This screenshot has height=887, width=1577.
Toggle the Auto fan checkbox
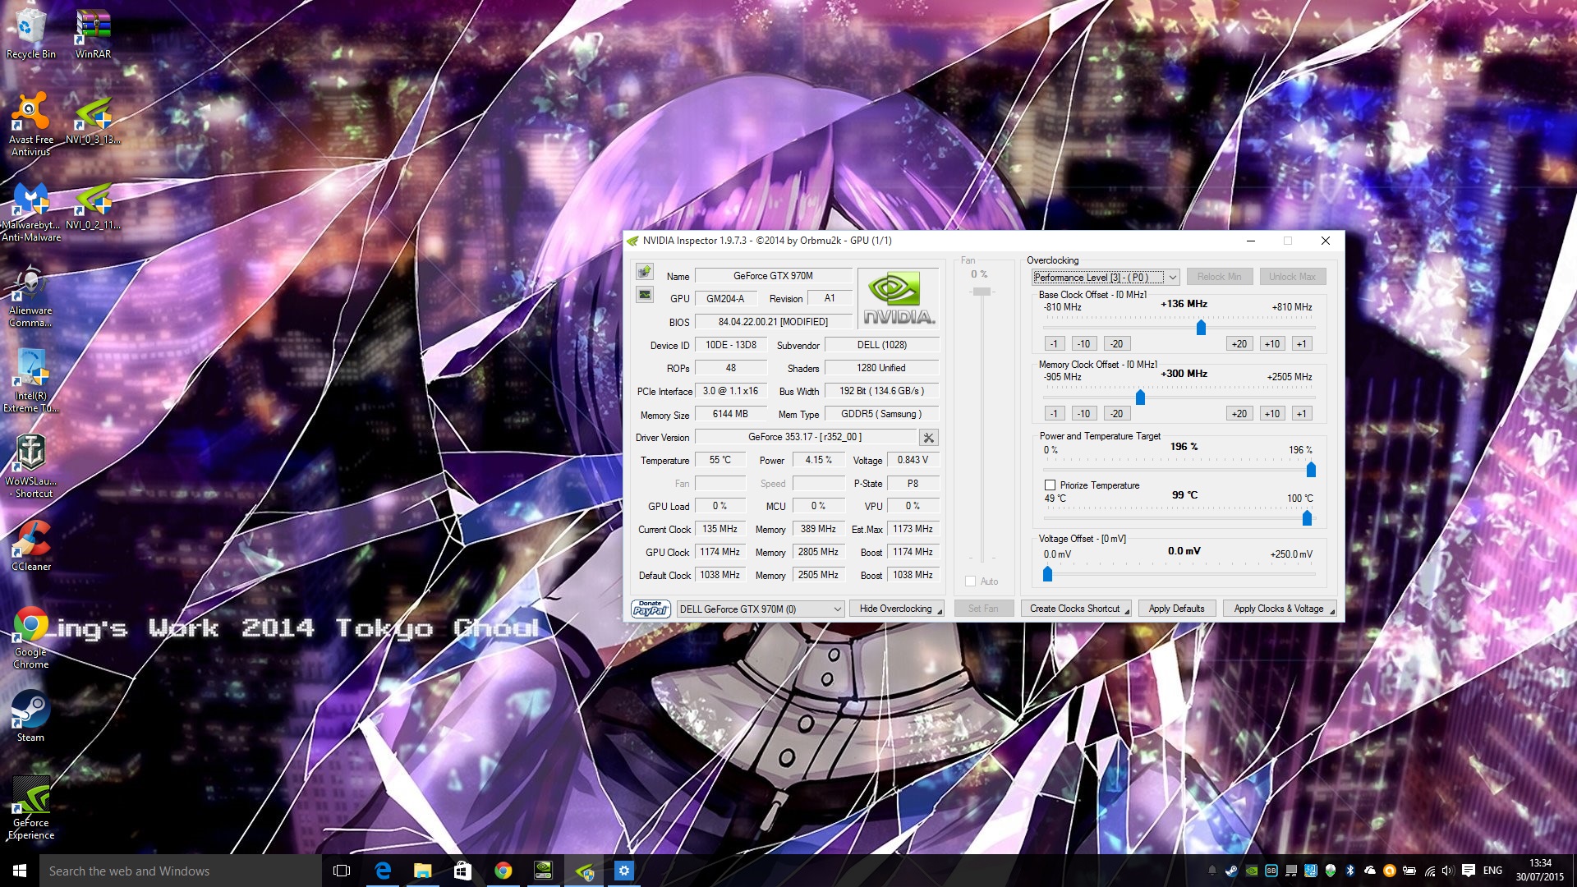coord(970,581)
